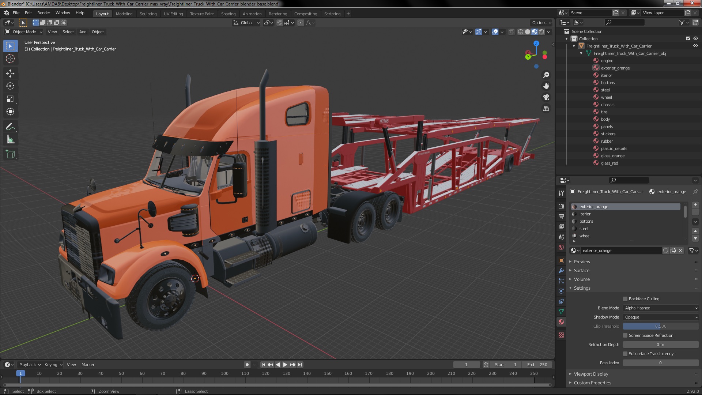702x395 pixels.
Task: Open the viewport Add menu
Action: (83, 32)
